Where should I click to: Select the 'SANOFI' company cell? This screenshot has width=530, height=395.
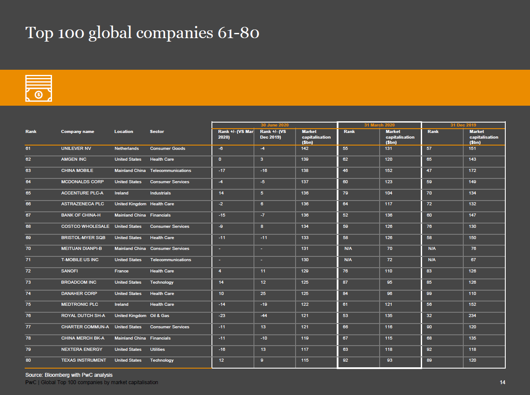(69, 271)
